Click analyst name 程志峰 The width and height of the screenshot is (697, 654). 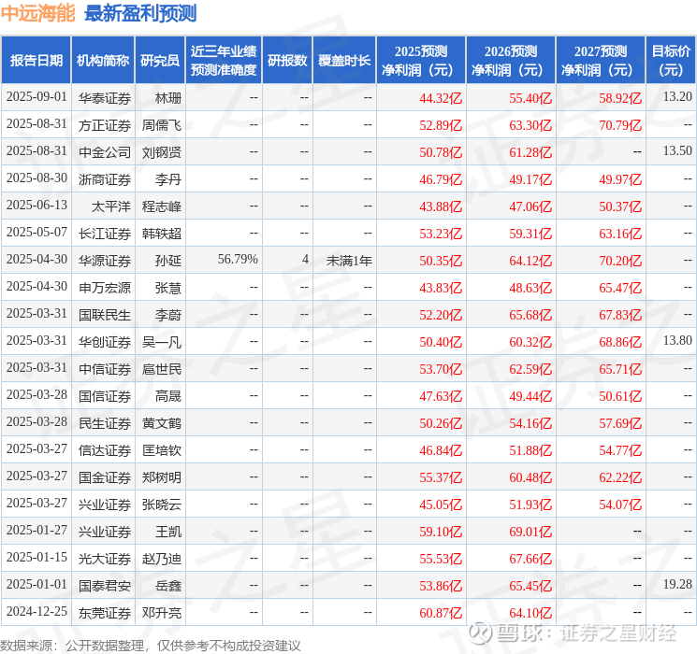(161, 206)
